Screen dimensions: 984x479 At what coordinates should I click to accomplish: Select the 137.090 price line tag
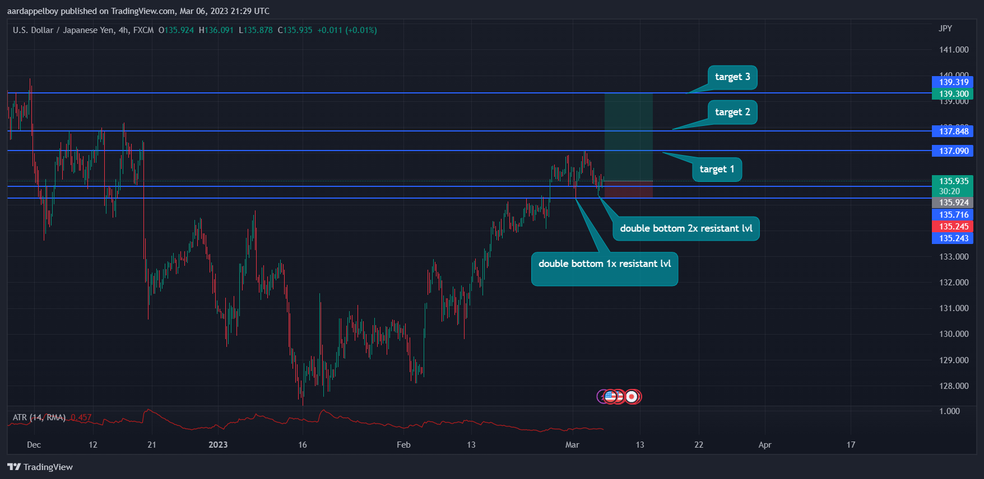953,151
